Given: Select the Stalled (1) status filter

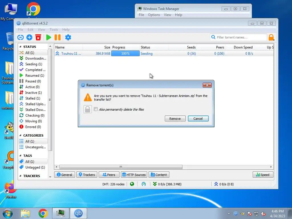Looking at the screenshot, I should tap(33, 98).
